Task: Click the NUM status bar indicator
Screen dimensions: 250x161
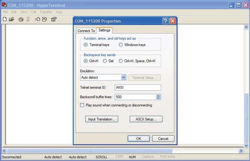Action: (132, 157)
